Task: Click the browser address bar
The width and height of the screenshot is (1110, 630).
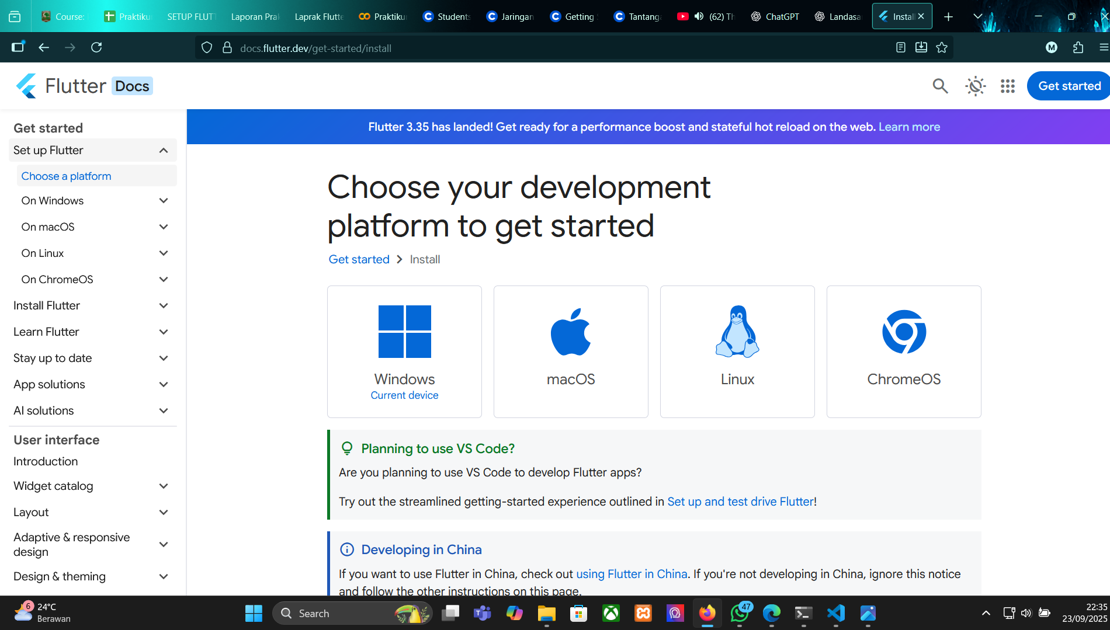Action: click(409, 47)
